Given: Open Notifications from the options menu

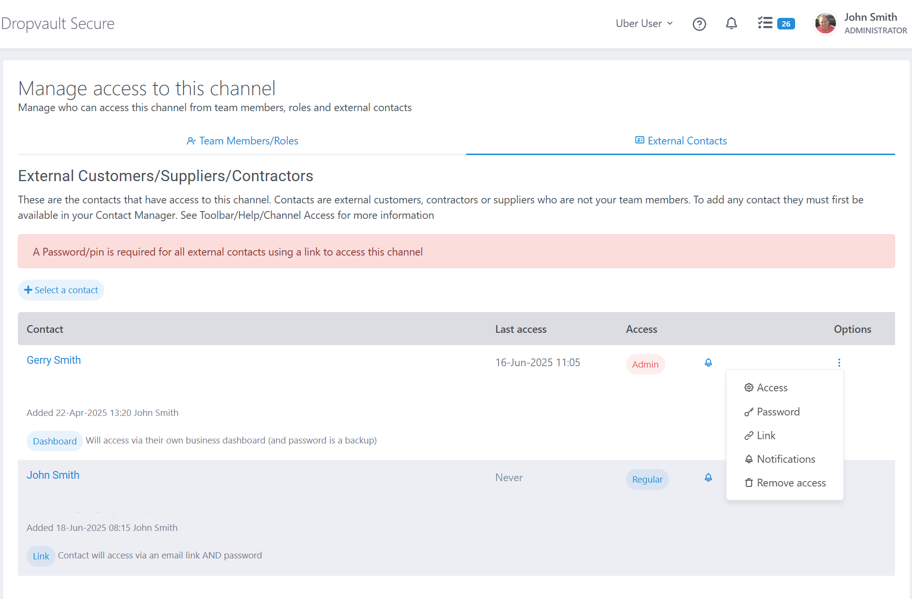Looking at the screenshot, I should click(x=785, y=459).
